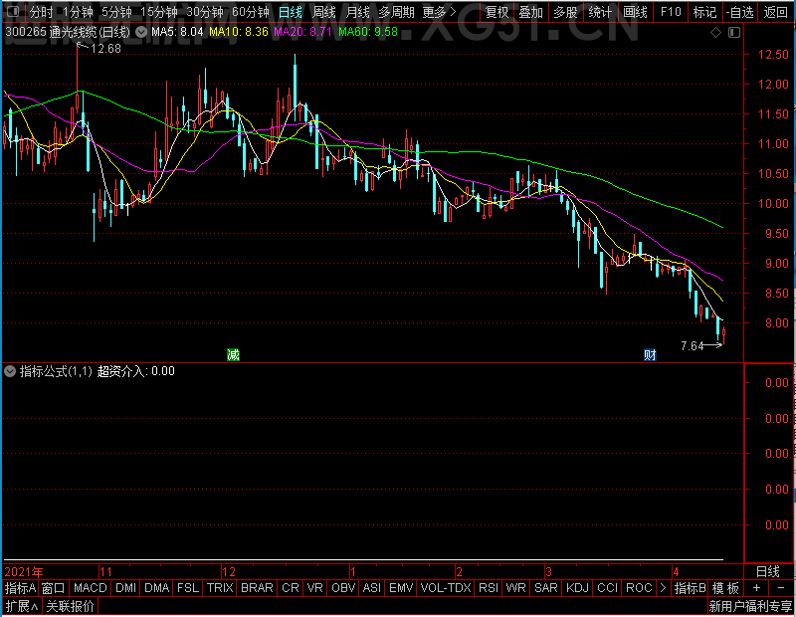Switch to 分时 view

click(41, 12)
